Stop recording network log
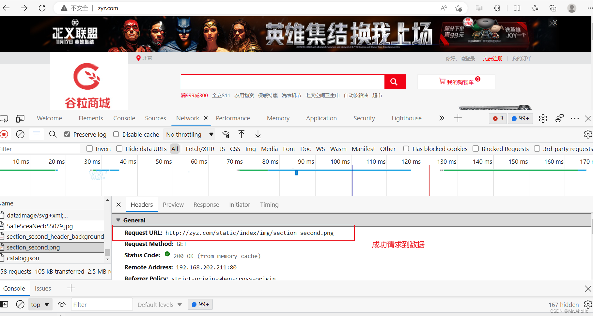 [x=4, y=134]
